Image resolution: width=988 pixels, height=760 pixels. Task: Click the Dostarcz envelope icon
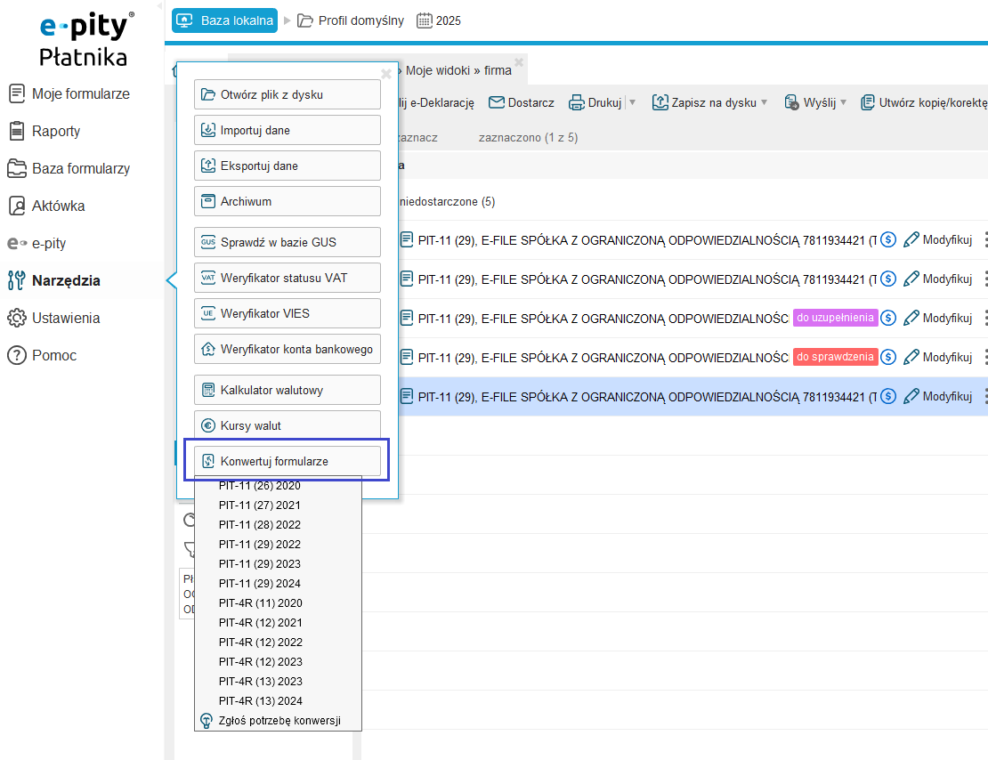click(496, 102)
